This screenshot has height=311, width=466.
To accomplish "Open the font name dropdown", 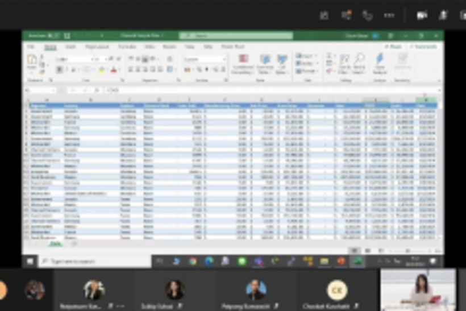I will click(x=93, y=59).
